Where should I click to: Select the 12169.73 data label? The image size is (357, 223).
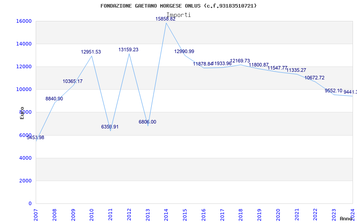coord(240,61)
